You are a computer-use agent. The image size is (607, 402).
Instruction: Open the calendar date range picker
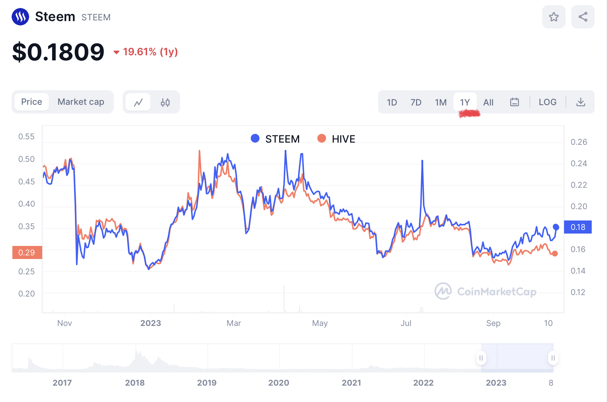pos(514,102)
